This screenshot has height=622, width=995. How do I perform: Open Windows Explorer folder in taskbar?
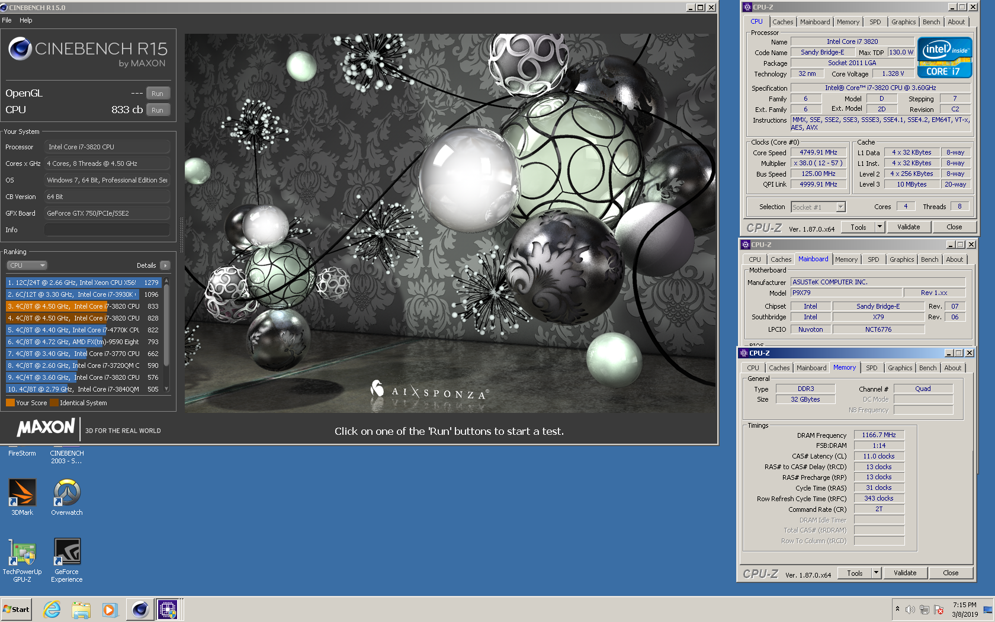click(81, 610)
